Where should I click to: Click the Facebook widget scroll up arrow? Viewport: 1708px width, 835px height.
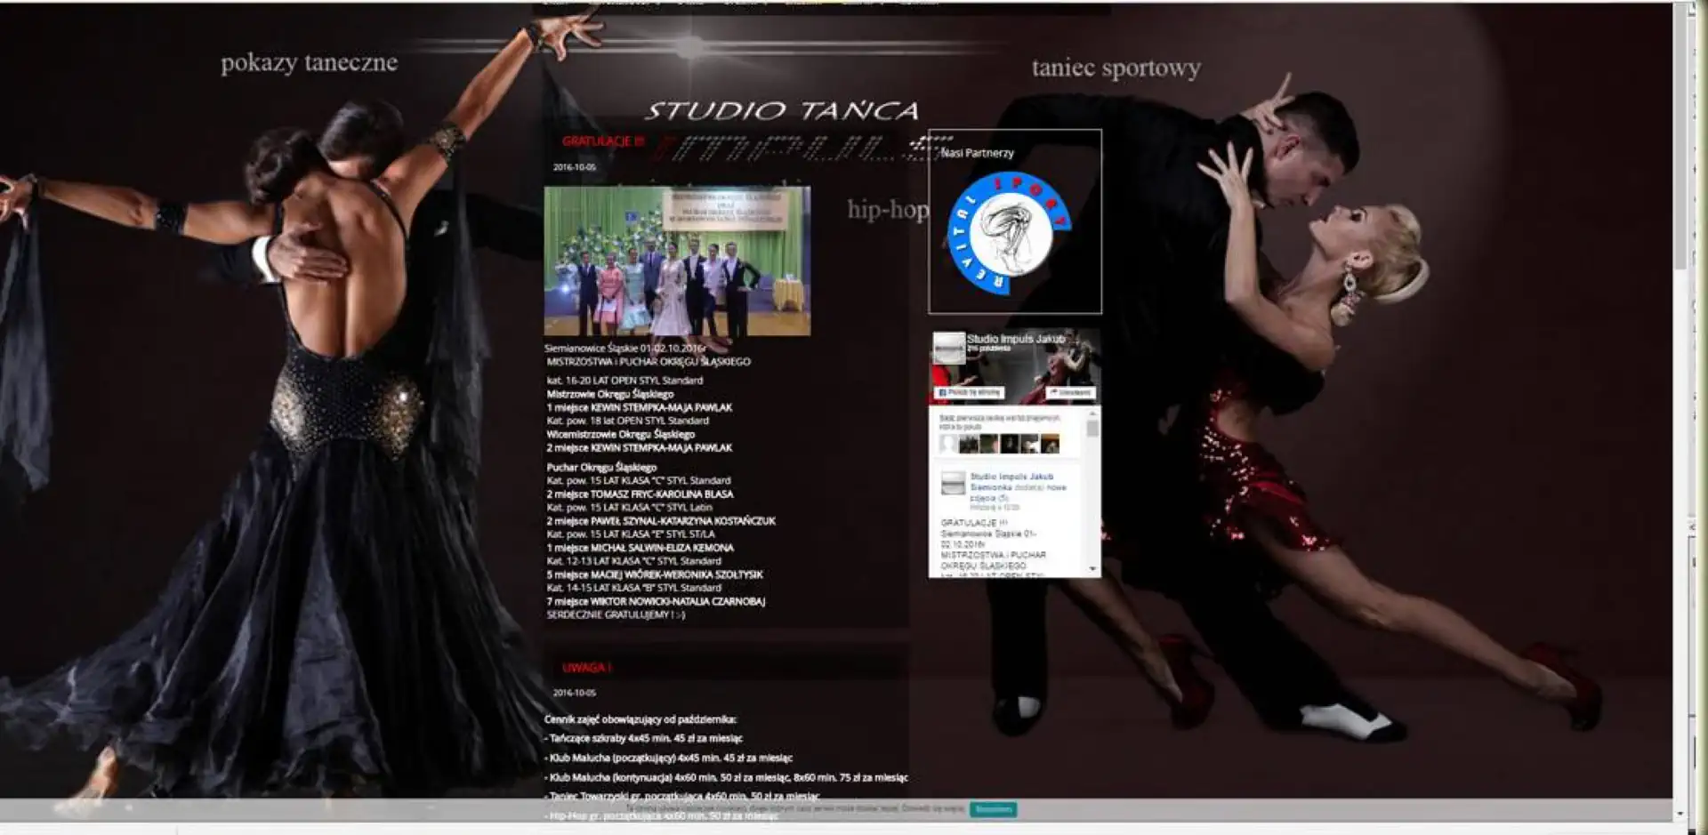1092,414
